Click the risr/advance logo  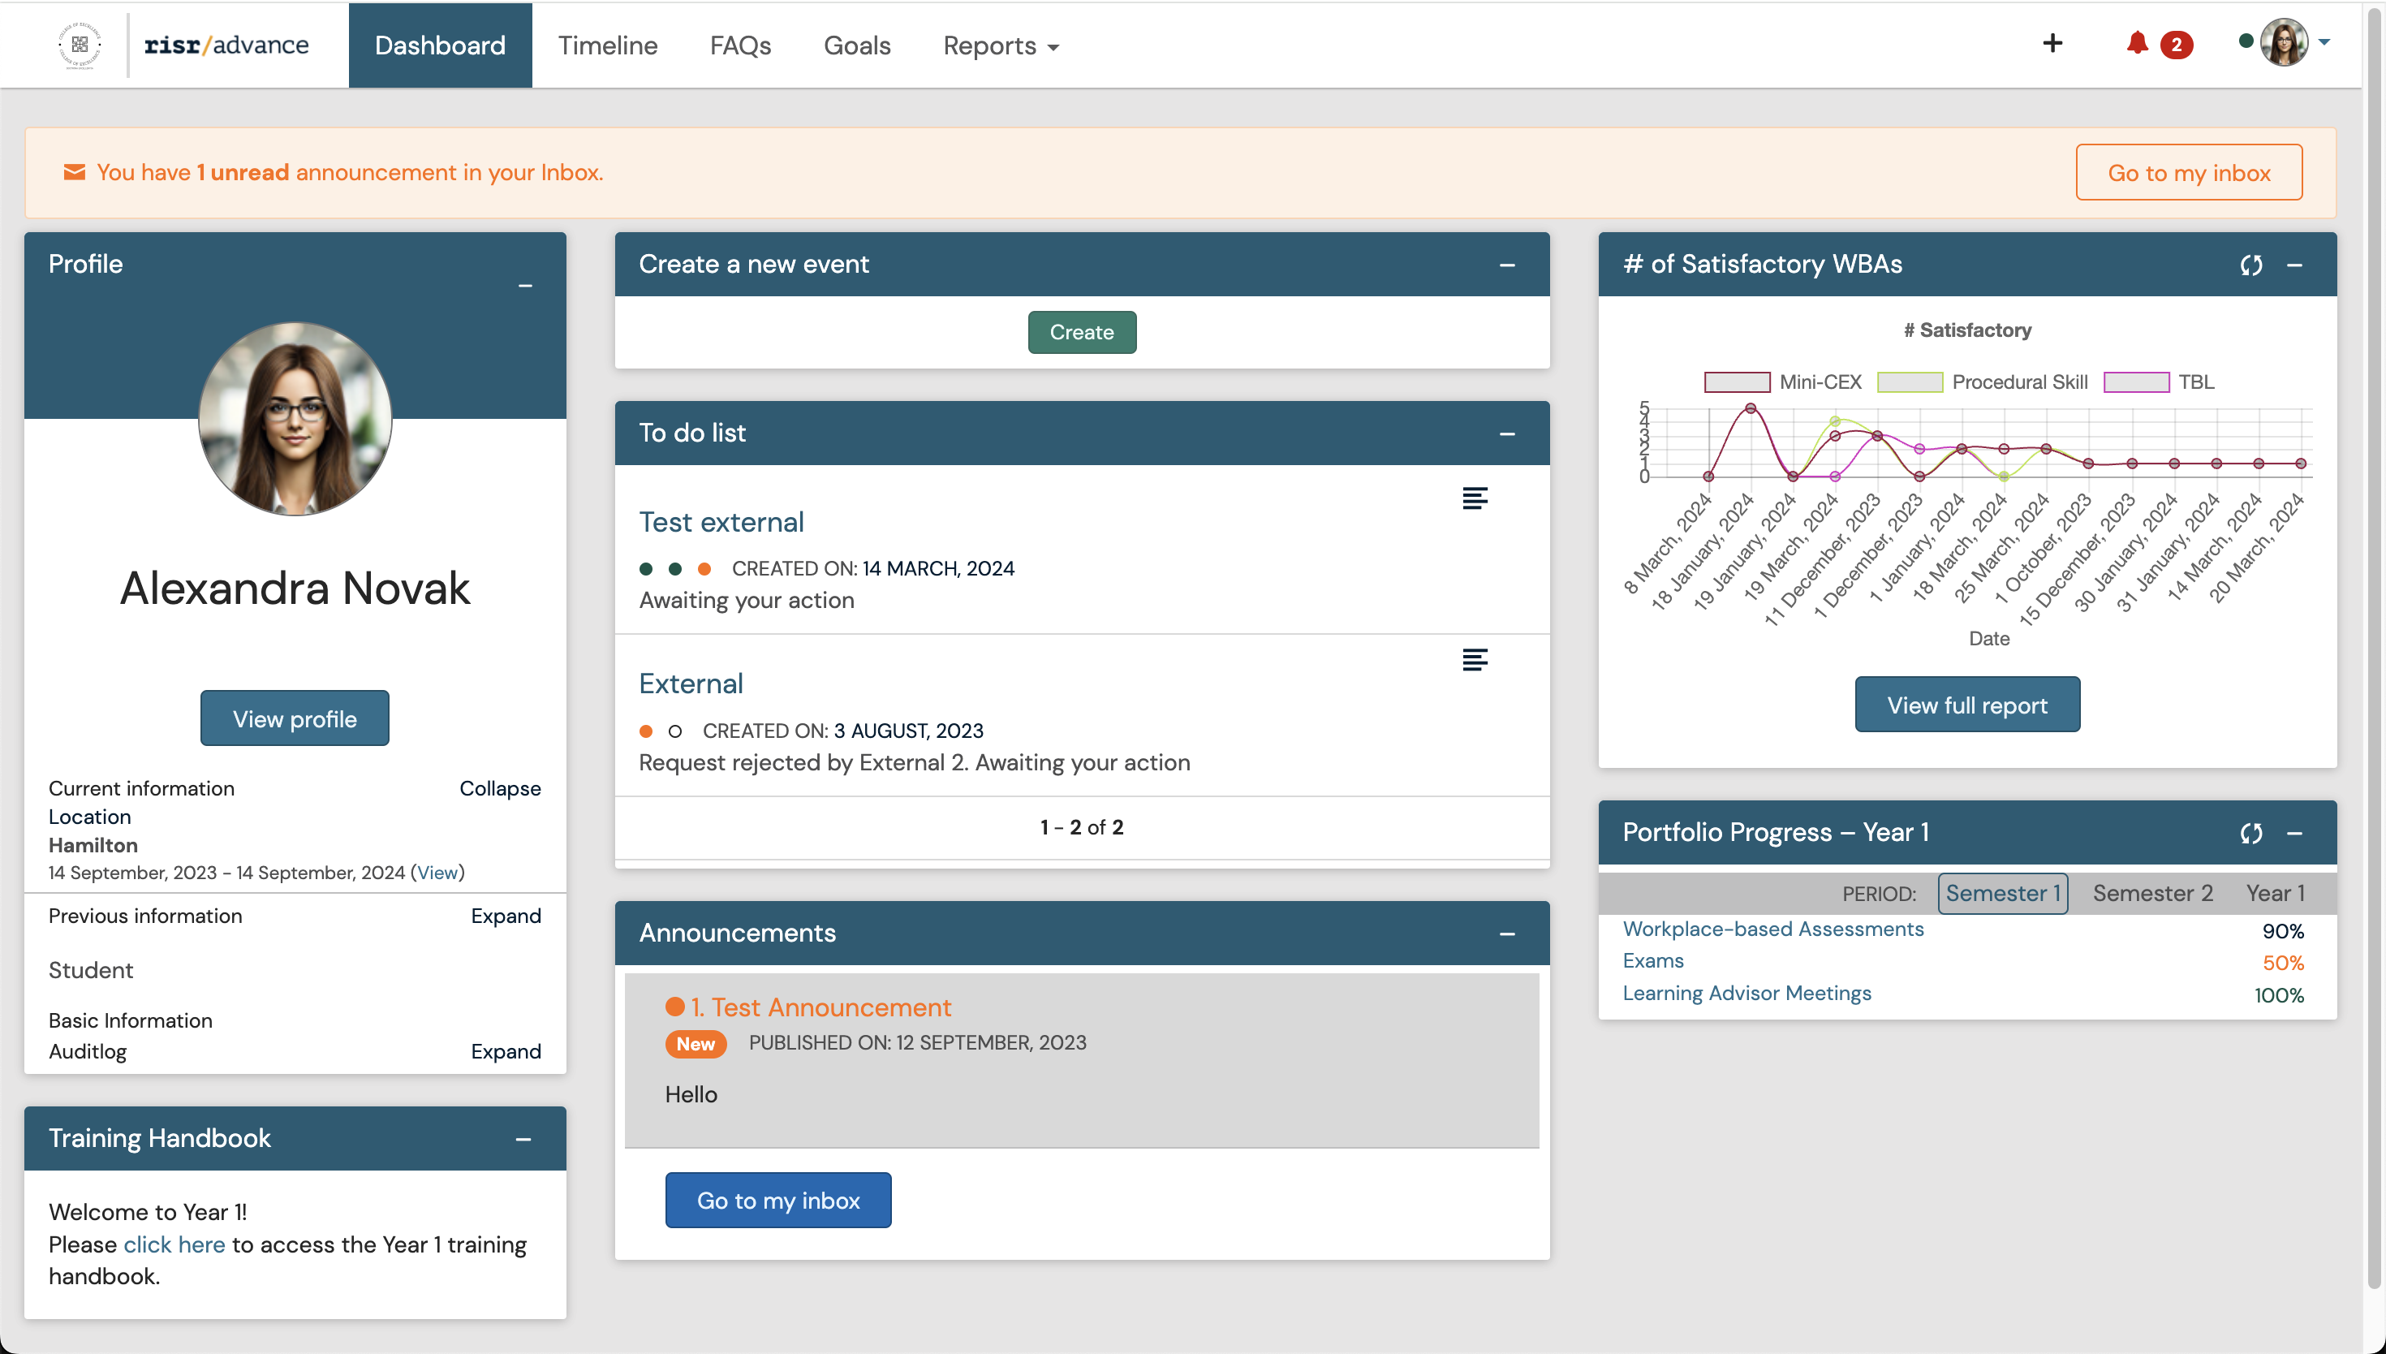tap(226, 44)
